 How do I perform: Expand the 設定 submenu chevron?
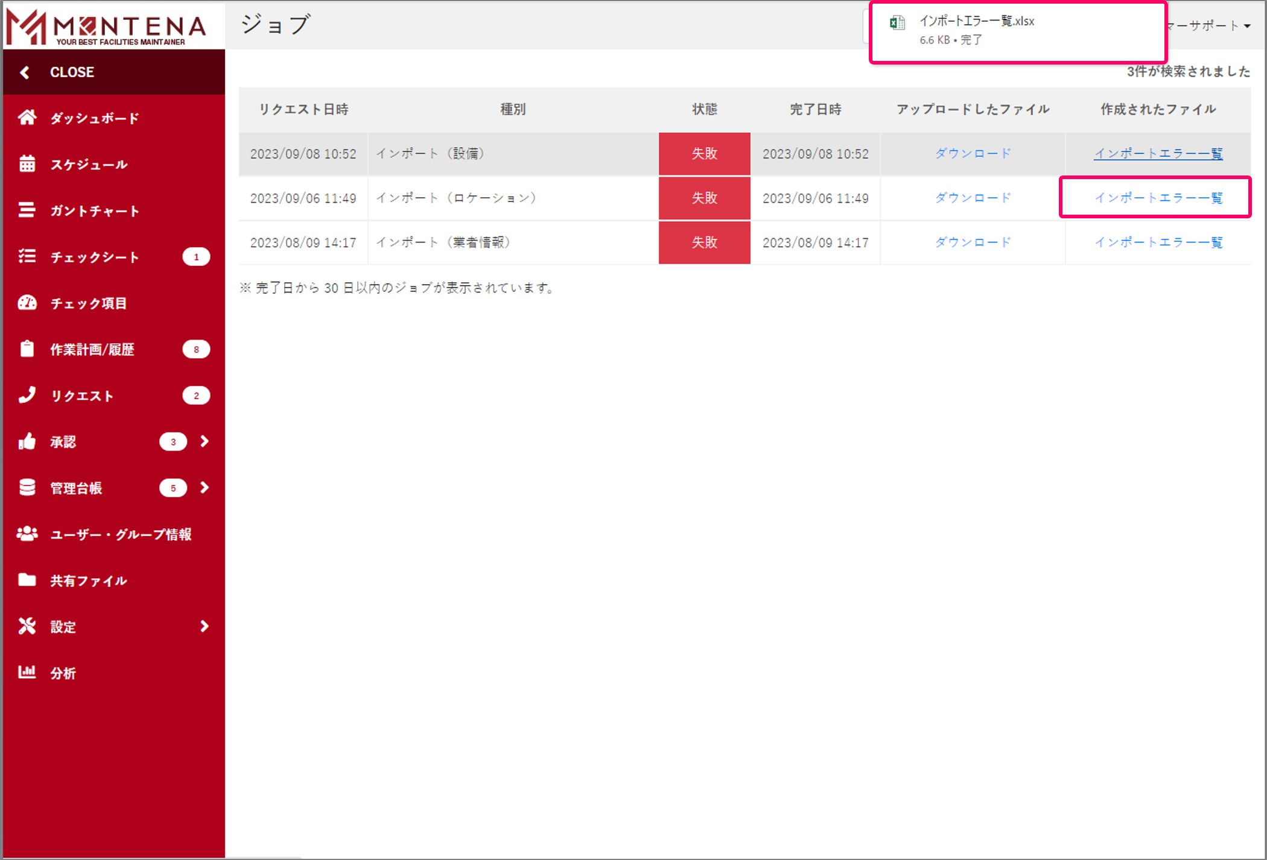[205, 627]
